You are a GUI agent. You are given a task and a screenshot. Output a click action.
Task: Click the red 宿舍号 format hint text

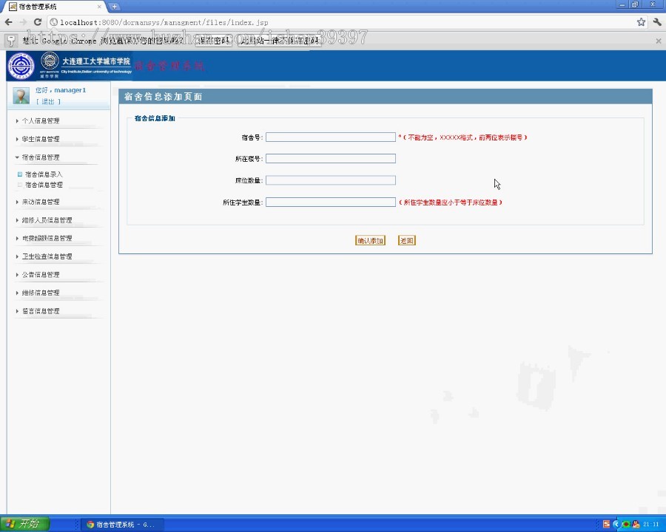point(463,137)
